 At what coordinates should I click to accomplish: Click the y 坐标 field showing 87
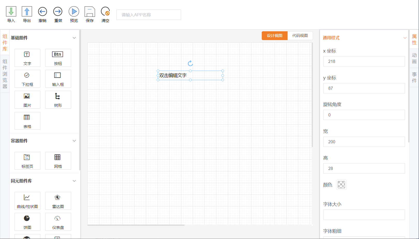tap(364, 88)
